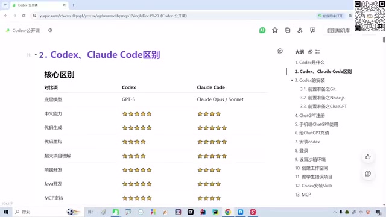Click the 'Claude Code' column header
386x217 pixels.
(x=210, y=87)
